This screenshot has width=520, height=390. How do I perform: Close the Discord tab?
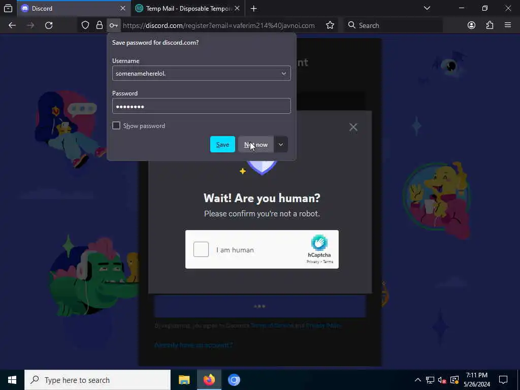(123, 8)
